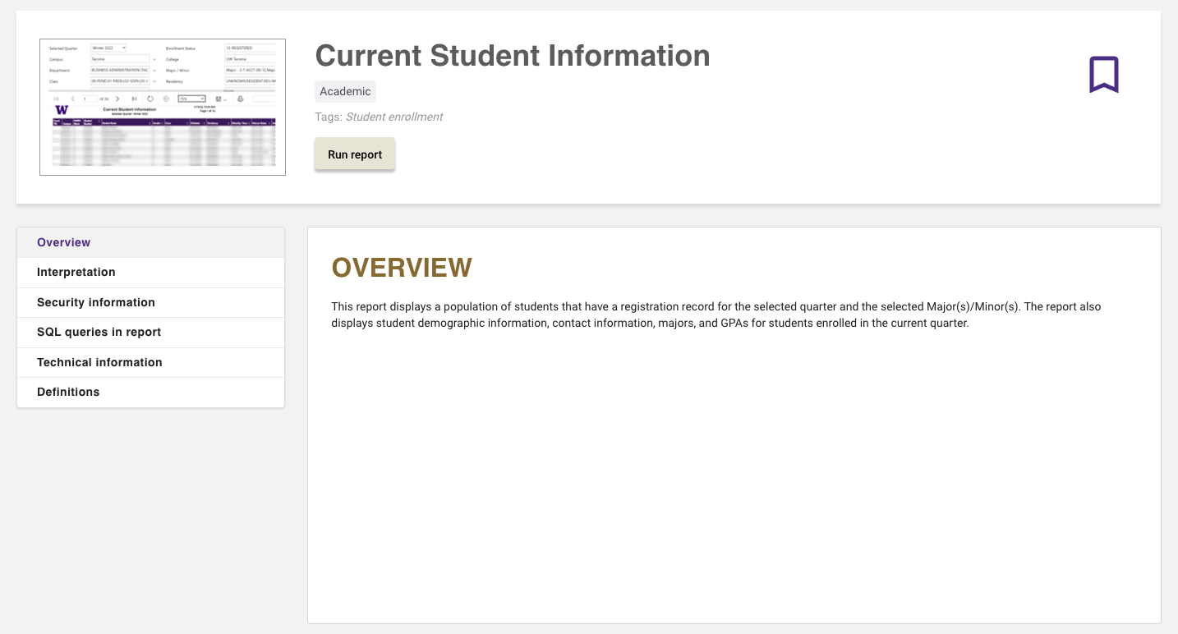Image resolution: width=1178 pixels, height=634 pixels.
Task: Open the Winter 2022 quarter dropdown in preview
Action: point(108,48)
